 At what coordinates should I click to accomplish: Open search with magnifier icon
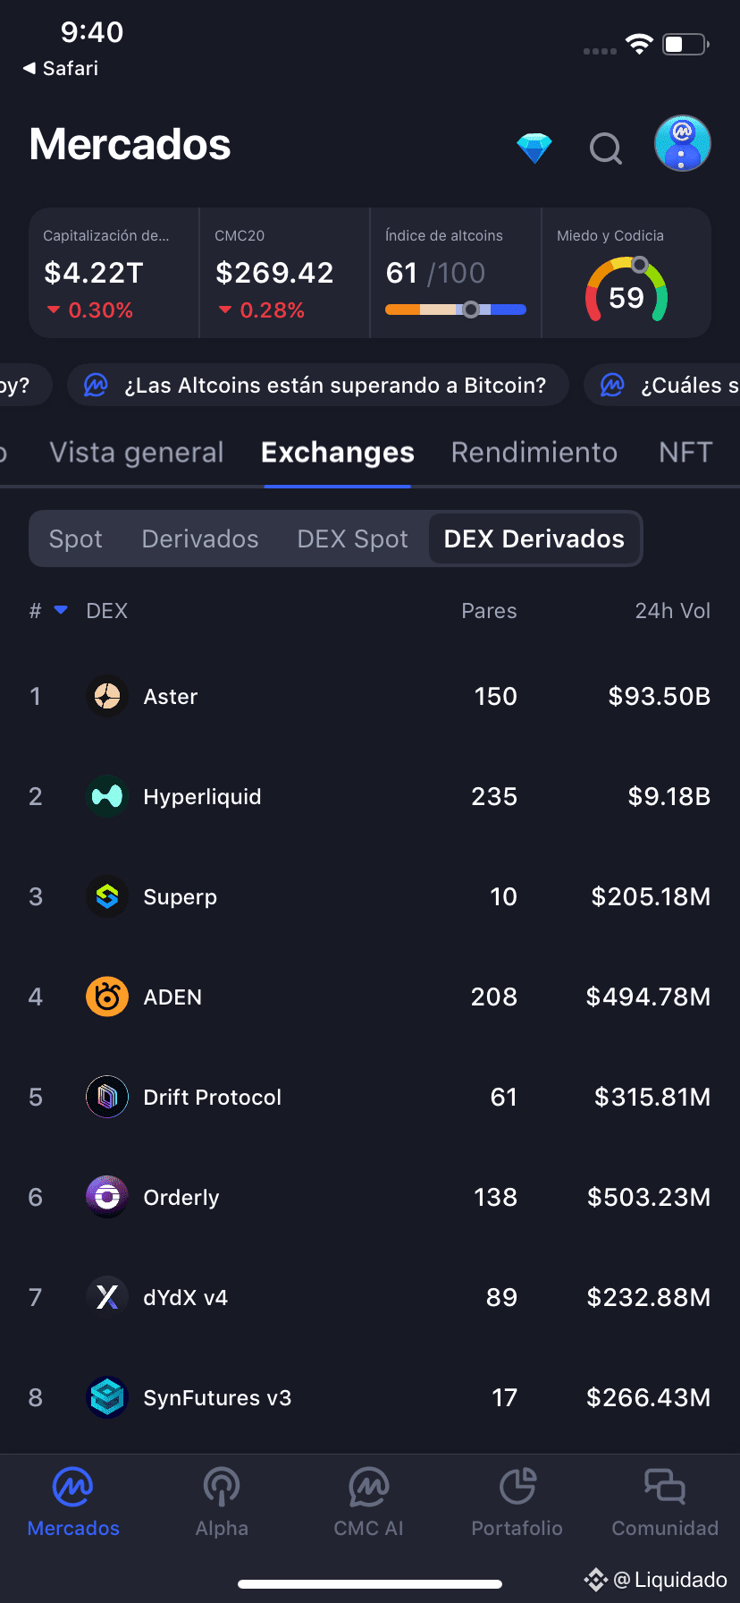point(606,148)
